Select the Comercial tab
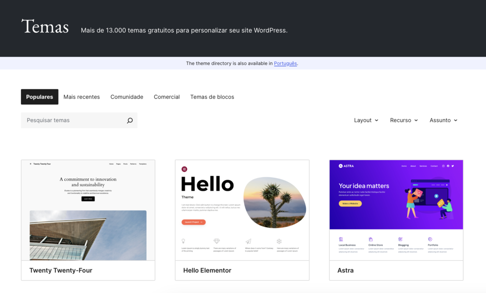The image size is (486, 293). tap(167, 96)
